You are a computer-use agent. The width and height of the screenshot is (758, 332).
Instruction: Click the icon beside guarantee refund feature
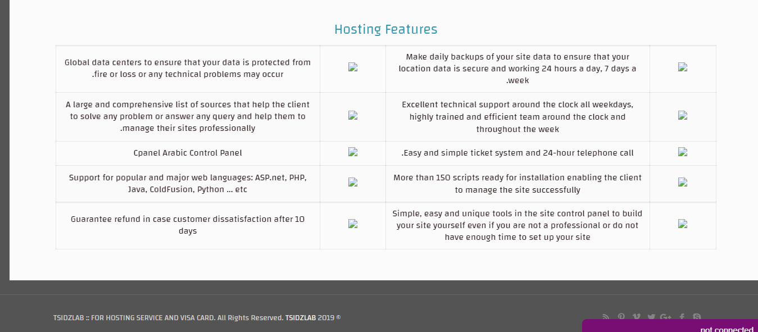tap(353, 224)
